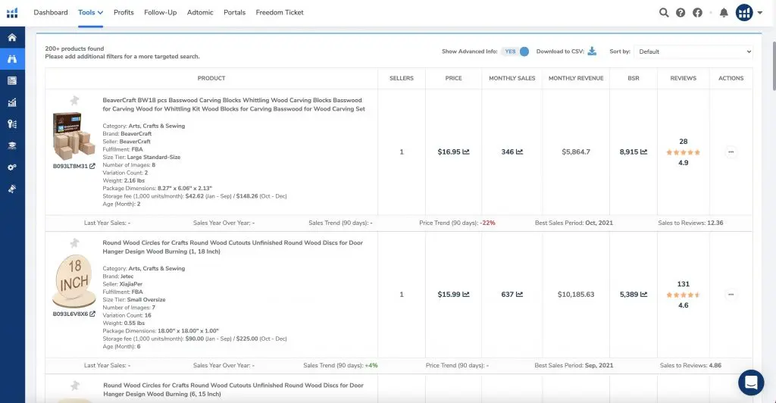Go to the Profits tab
The image size is (776, 403).
pyautogui.click(x=124, y=13)
